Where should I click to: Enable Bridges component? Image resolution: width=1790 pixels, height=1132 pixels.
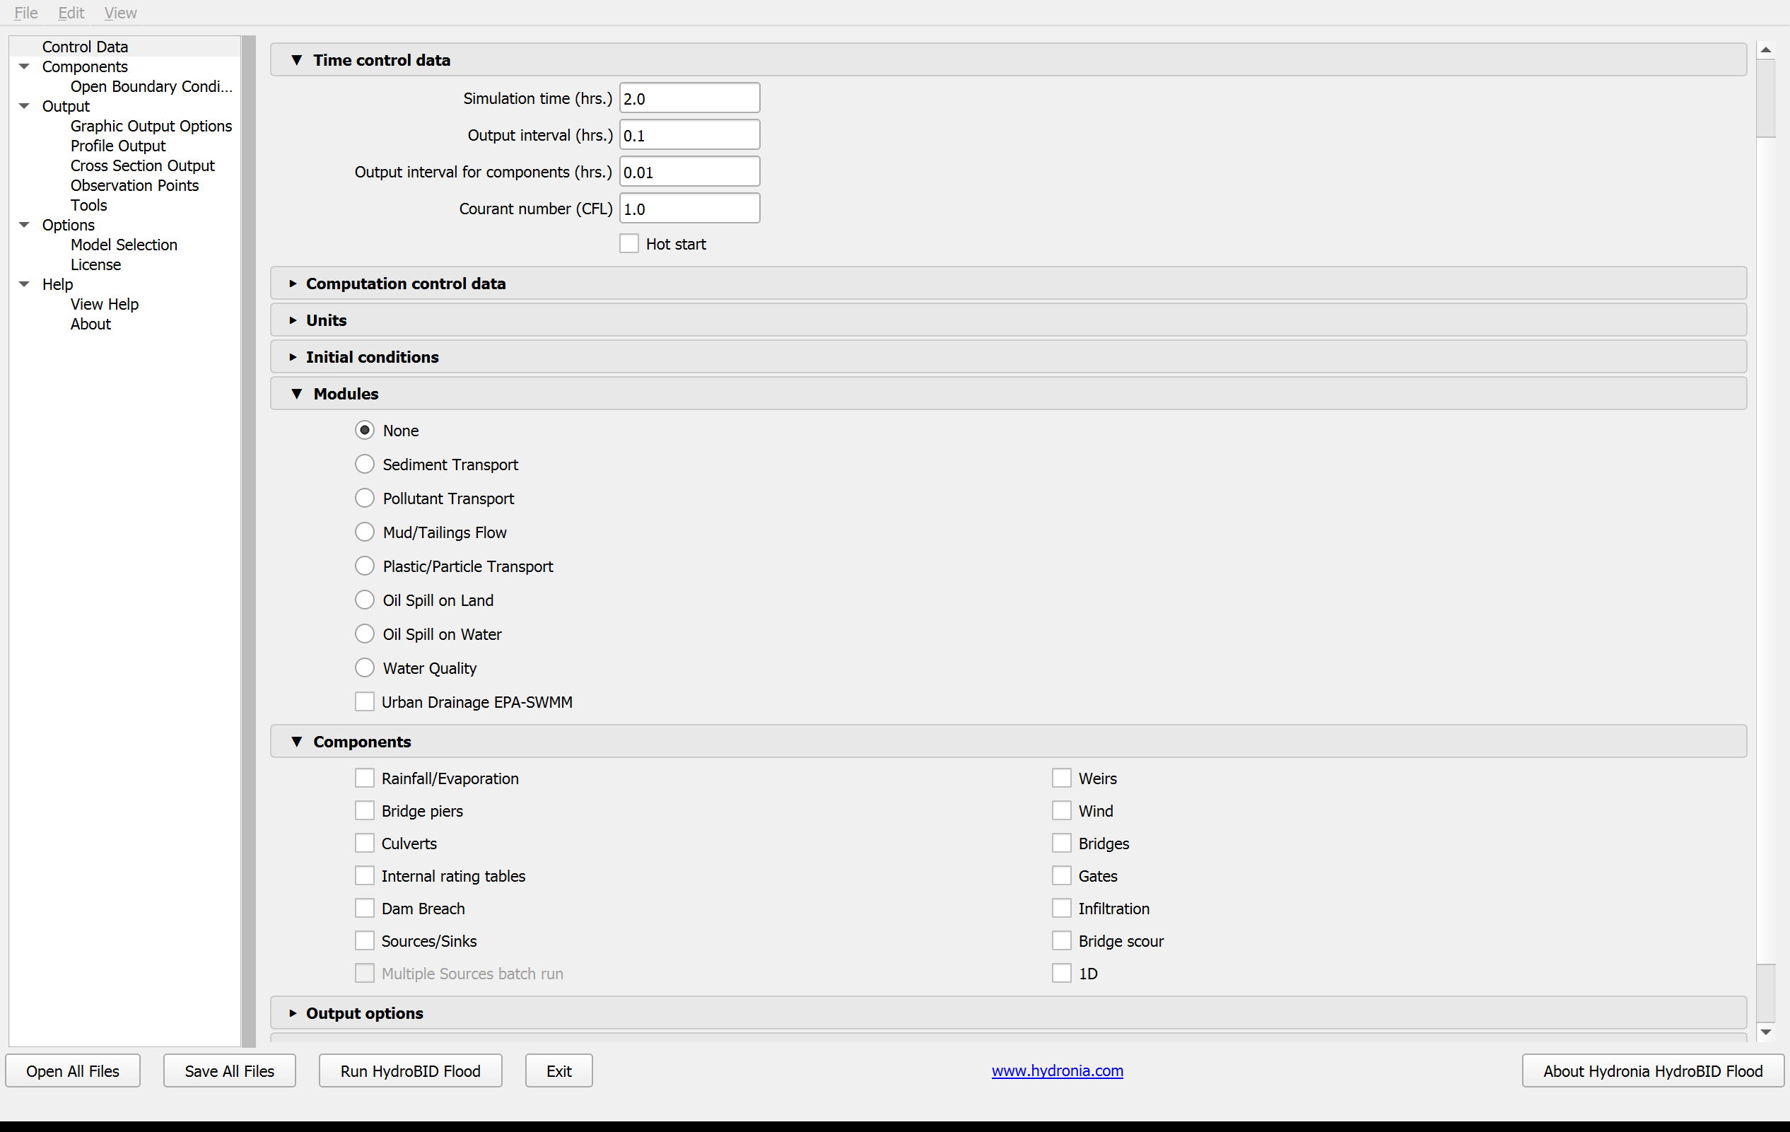[1062, 844]
